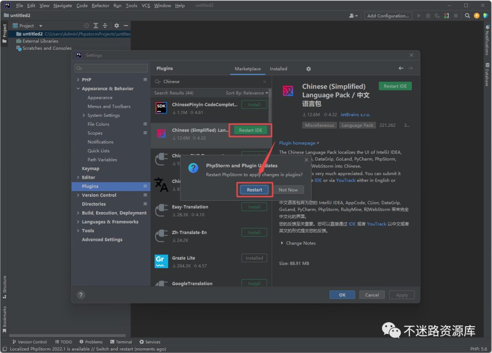Open the Problems tool window tab
The image size is (492, 353).
[x=91, y=342]
